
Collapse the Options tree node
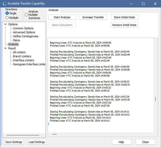coord(5,24)
